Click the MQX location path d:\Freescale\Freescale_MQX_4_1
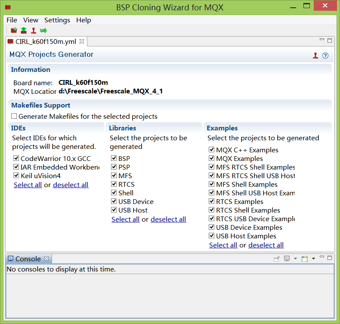This screenshot has width=340, height=324. point(111,91)
